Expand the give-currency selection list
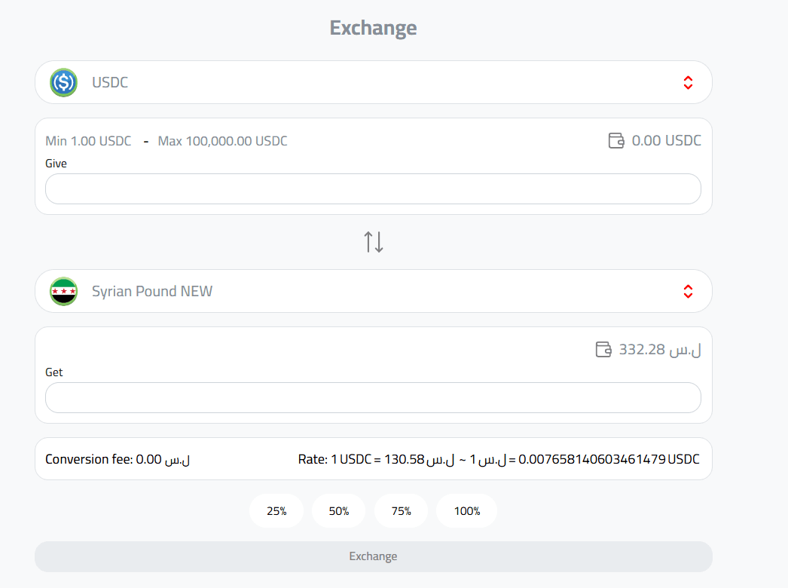The width and height of the screenshot is (788, 588). [x=373, y=82]
